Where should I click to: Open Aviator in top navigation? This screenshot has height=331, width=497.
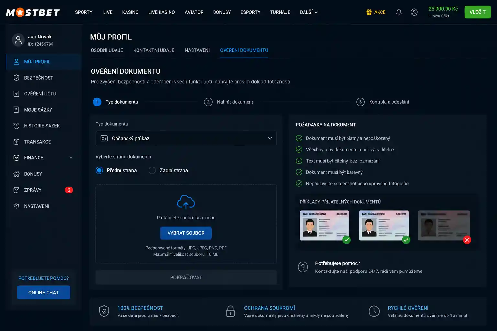(x=194, y=12)
